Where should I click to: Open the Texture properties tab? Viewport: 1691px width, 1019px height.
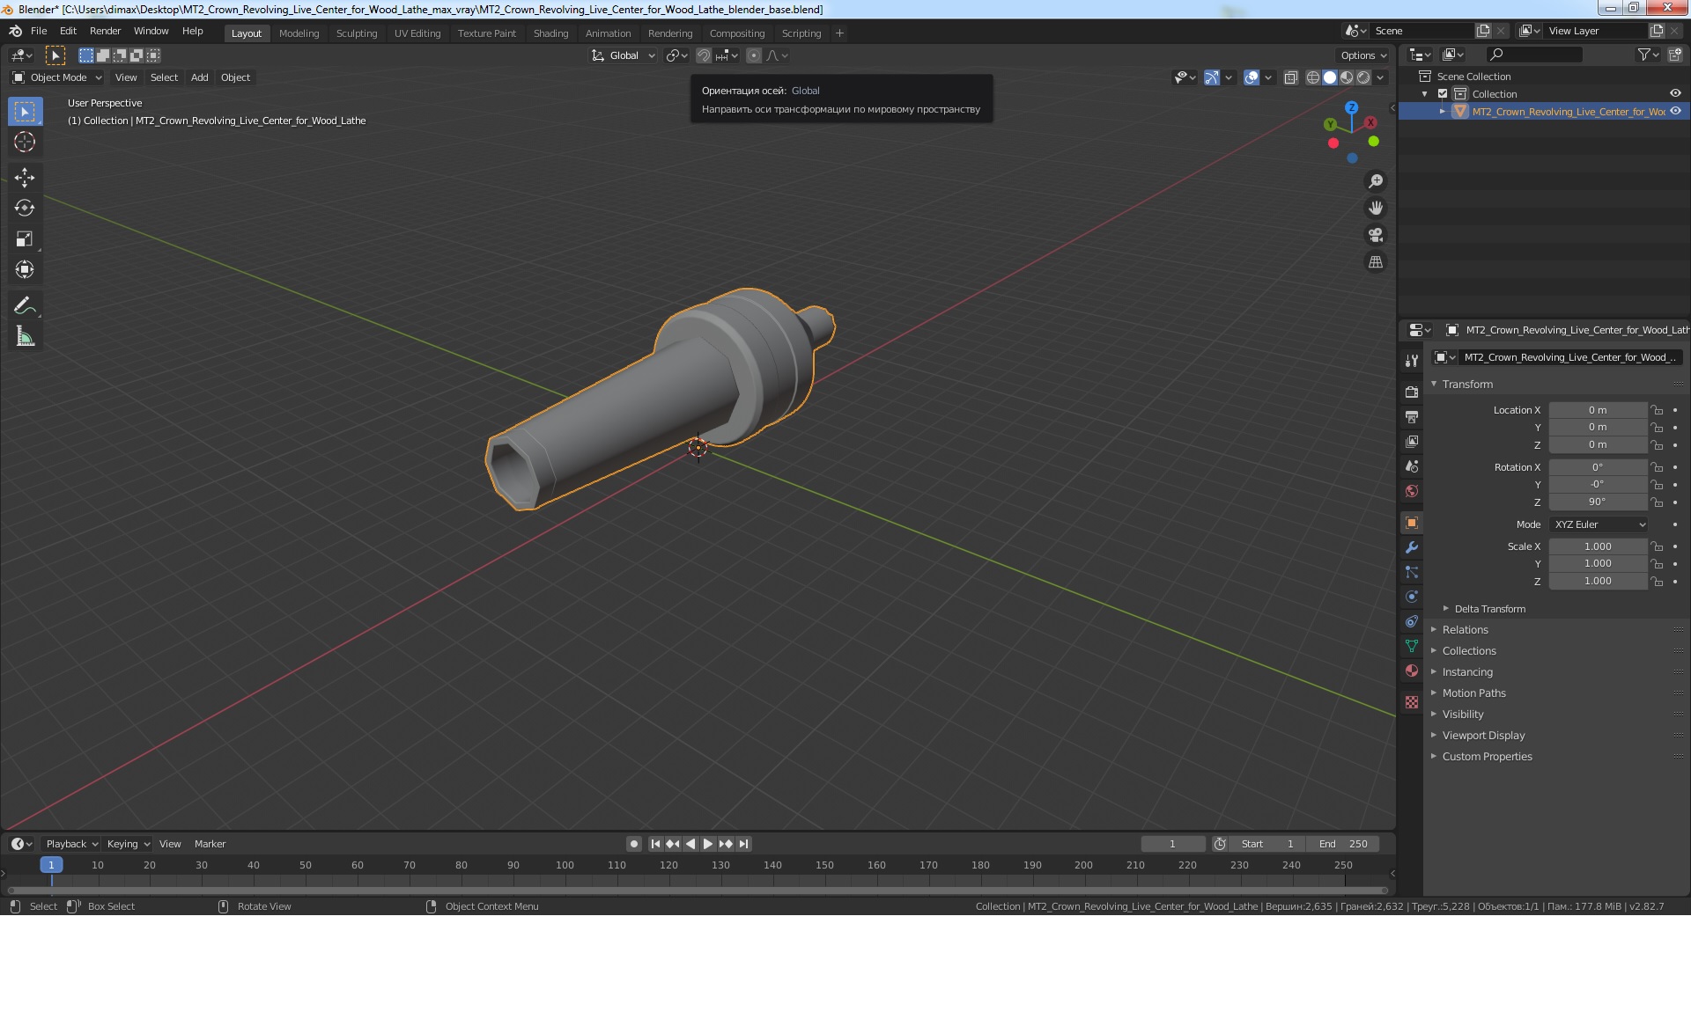click(1412, 702)
